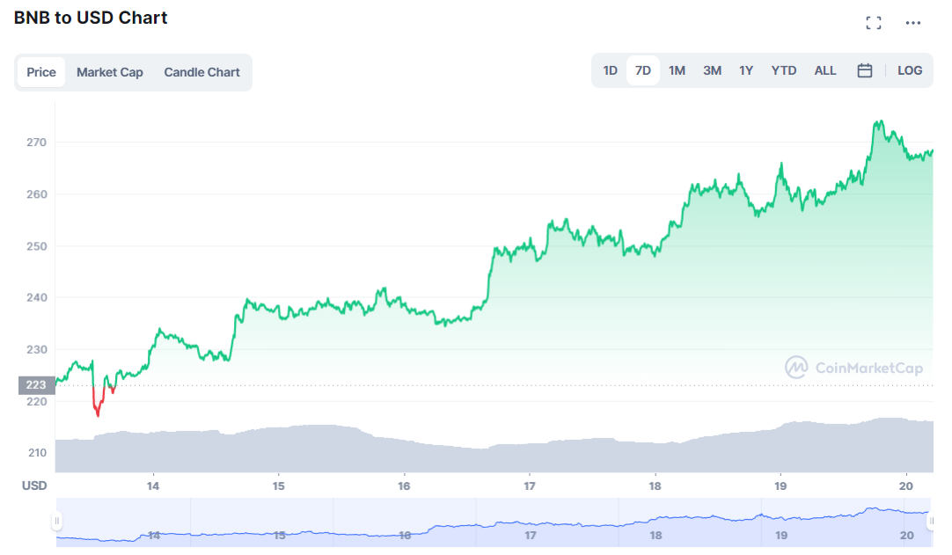Viewport: 952px width, 555px height.
Task: Select the 7D time range
Action: pyautogui.click(x=643, y=70)
